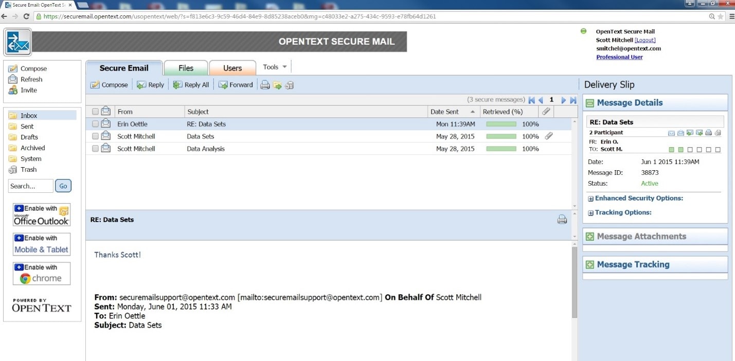Click the Reply All toolbar button
The width and height of the screenshot is (735, 361).
click(191, 85)
